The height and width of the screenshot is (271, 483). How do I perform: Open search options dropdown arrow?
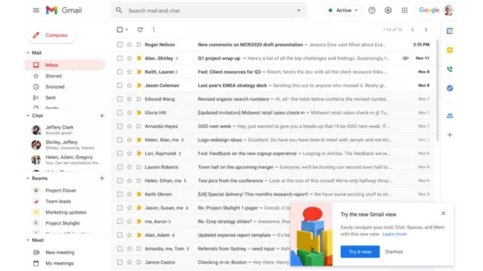299,10
